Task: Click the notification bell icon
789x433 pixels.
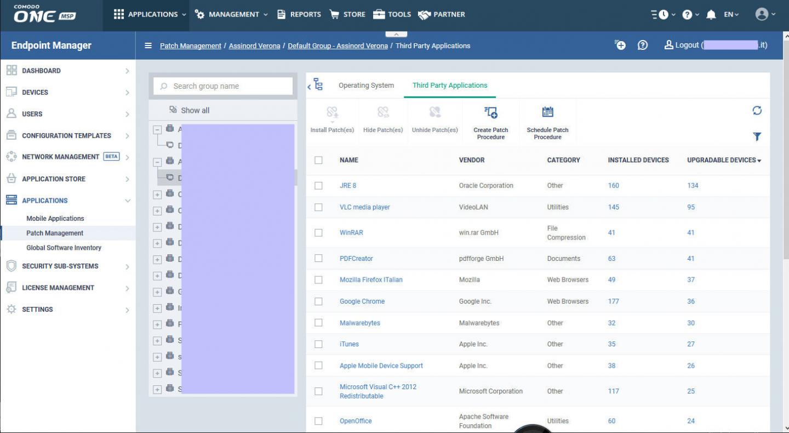Action: click(x=711, y=15)
